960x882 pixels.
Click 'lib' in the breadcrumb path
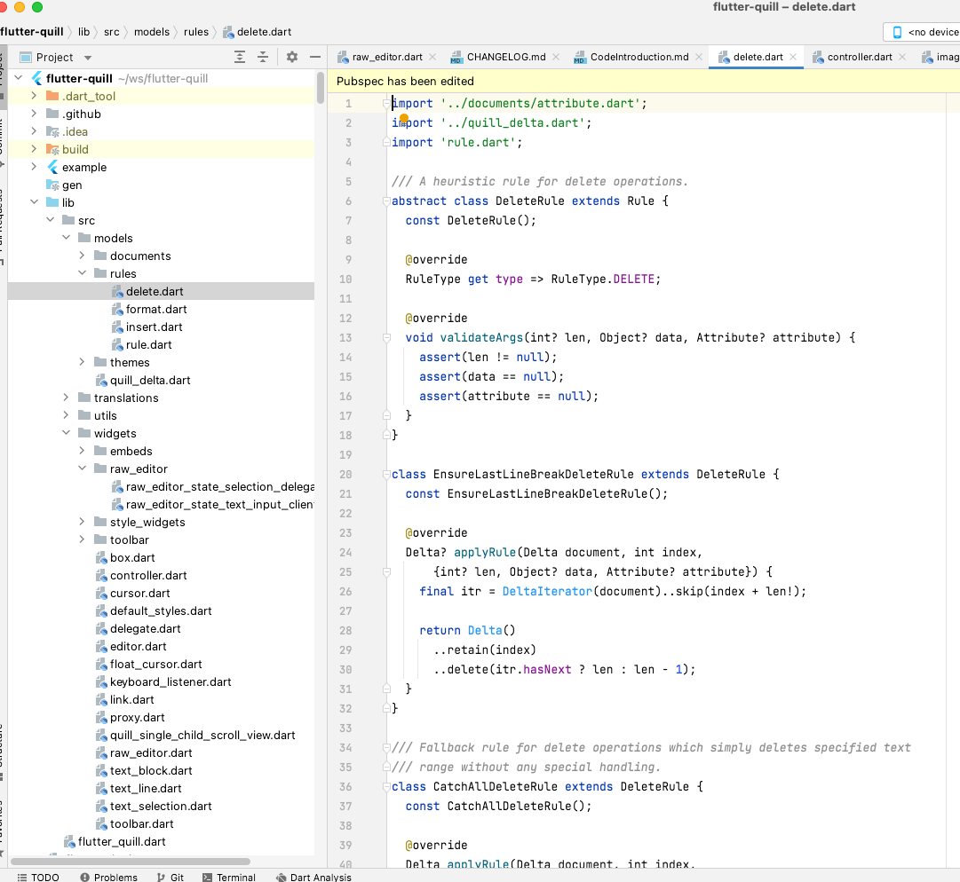83,32
